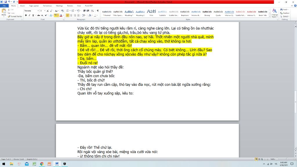
Task: Decrease paragraph indent
Action: (84, 11)
